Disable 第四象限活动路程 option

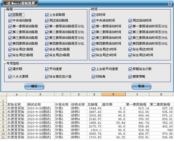pyautogui.click(x=10, y=44)
